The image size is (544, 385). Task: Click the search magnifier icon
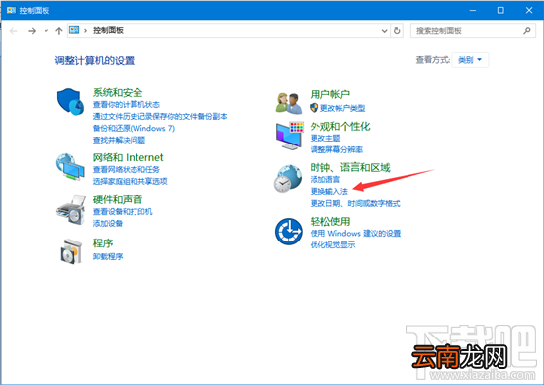point(526,31)
